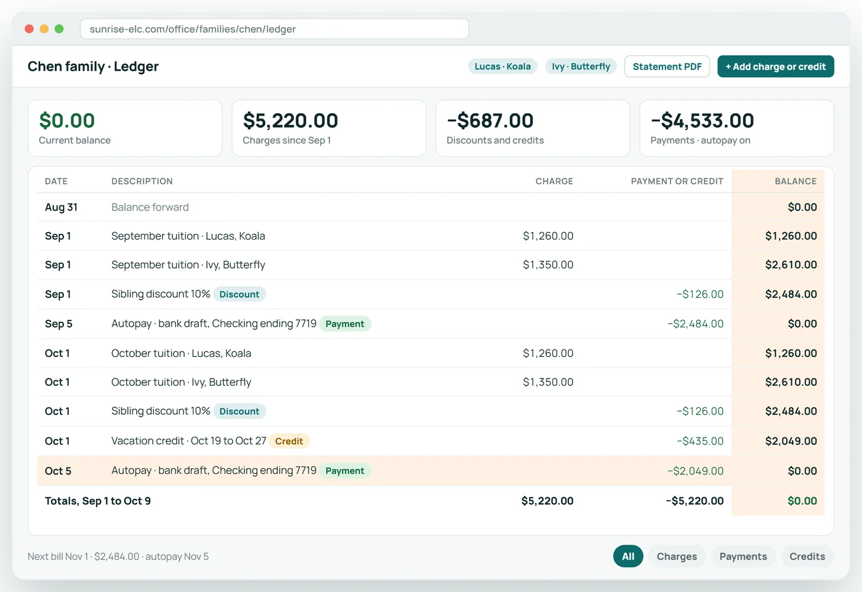The width and height of the screenshot is (862, 592).
Task: Show only Payments entries
Action: (743, 556)
